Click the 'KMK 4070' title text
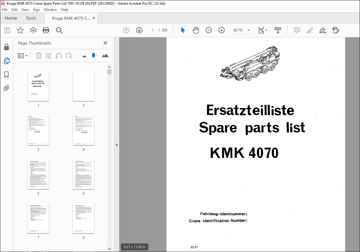Screen dimensions: 360x252 click(244, 153)
